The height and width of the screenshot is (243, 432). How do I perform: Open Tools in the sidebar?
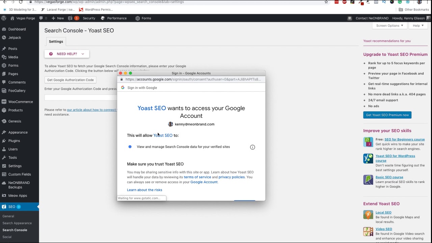point(12,158)
